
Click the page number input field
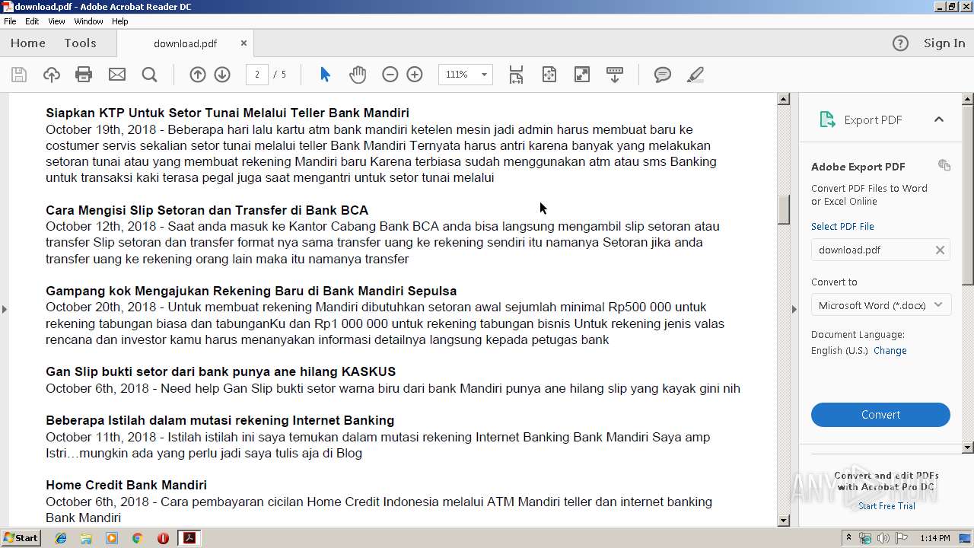pos(257,75)
